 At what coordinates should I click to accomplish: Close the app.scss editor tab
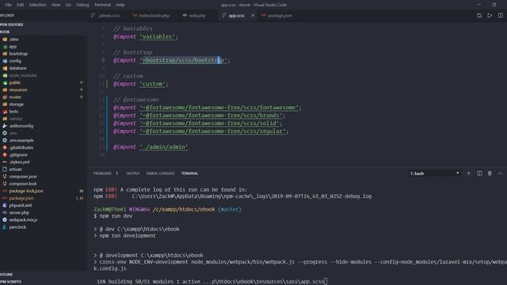pos(253,16)
